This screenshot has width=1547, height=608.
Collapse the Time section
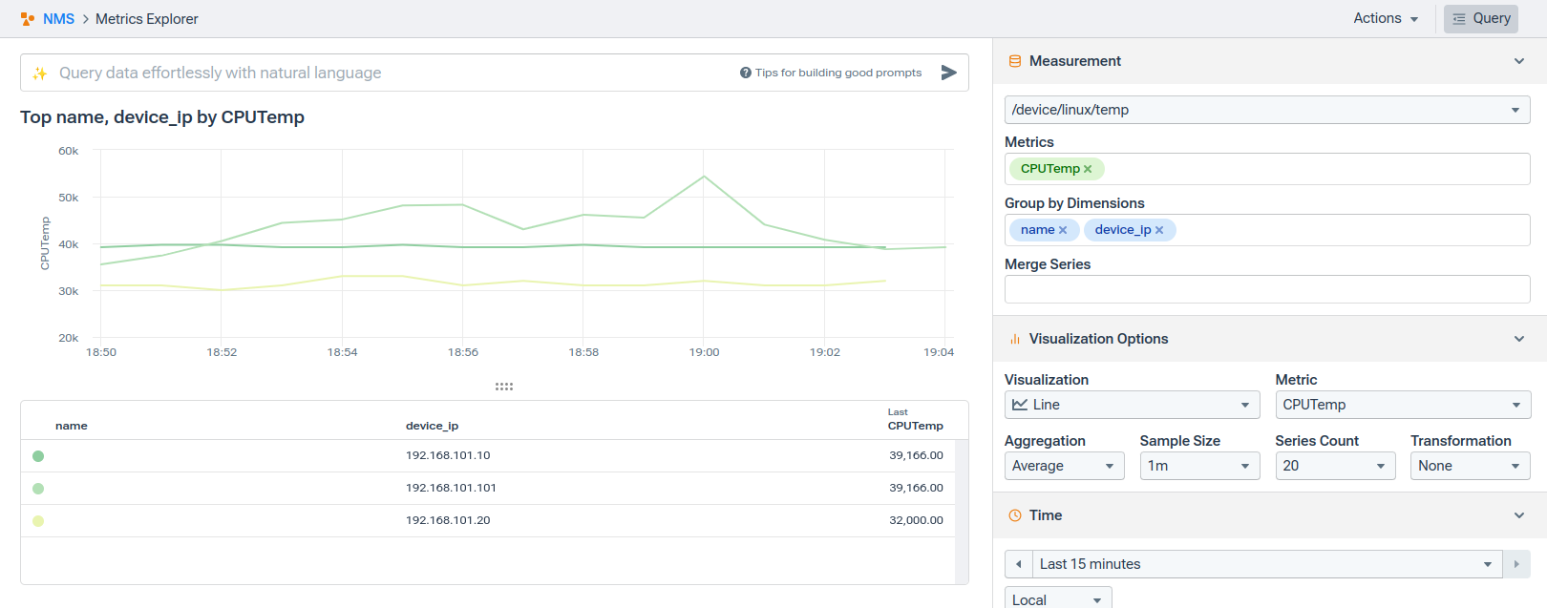click(x=1519, y=515)
